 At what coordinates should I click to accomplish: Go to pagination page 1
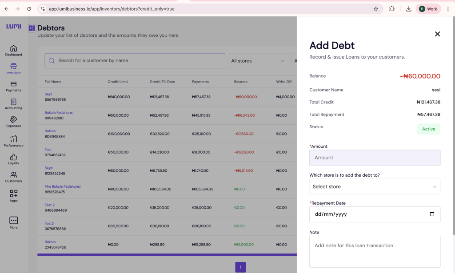pos(240,267)
